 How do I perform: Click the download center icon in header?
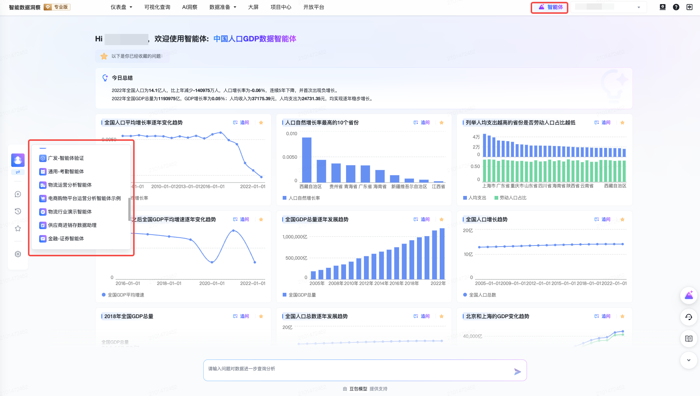click(x=663, y=7)
